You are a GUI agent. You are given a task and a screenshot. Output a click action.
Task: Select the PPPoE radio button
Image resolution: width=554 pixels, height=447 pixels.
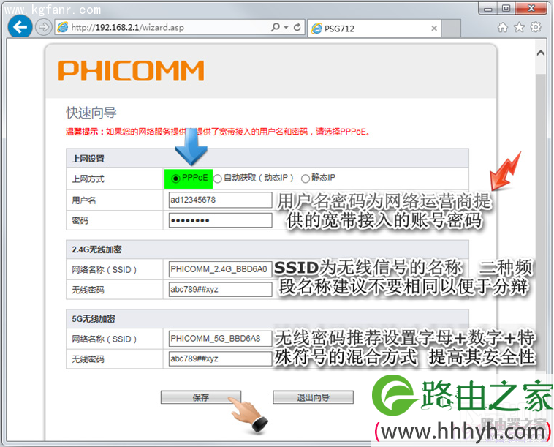tap(175, 179)
